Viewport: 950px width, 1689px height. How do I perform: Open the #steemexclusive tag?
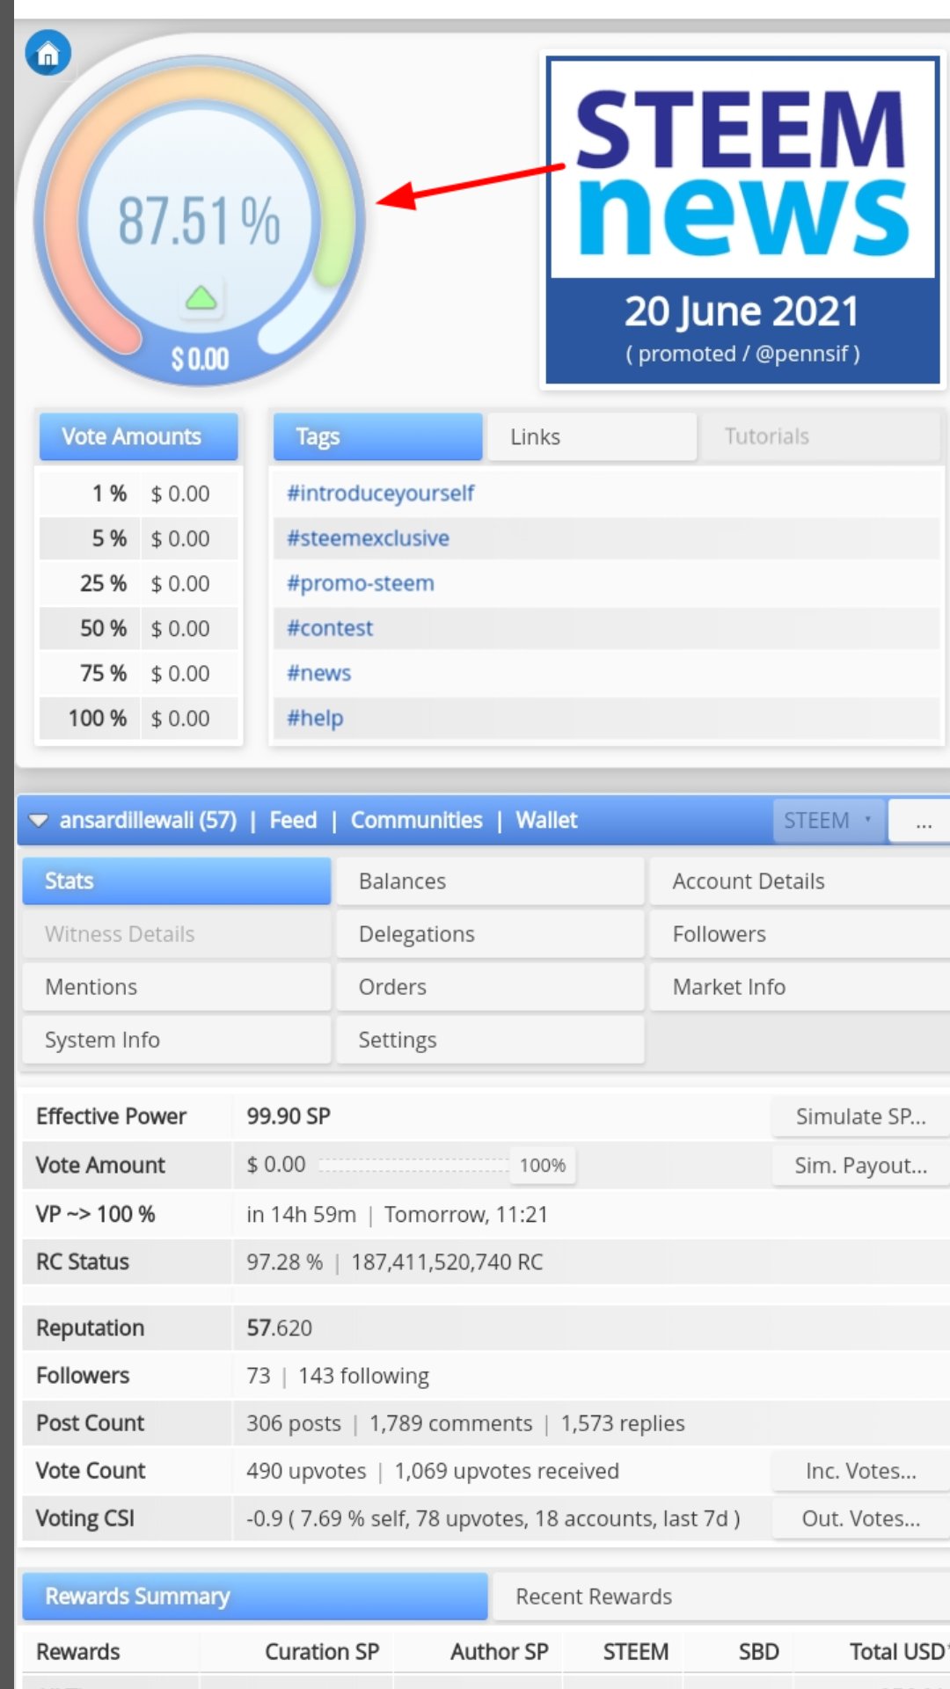point(368,538)
